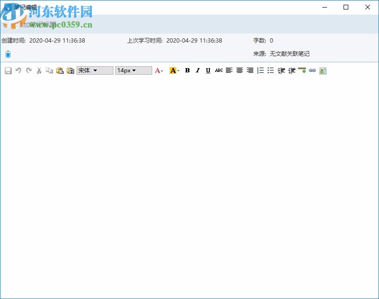Toggle bold formatting
Screen dimensions: 379x299
(187, 70)
